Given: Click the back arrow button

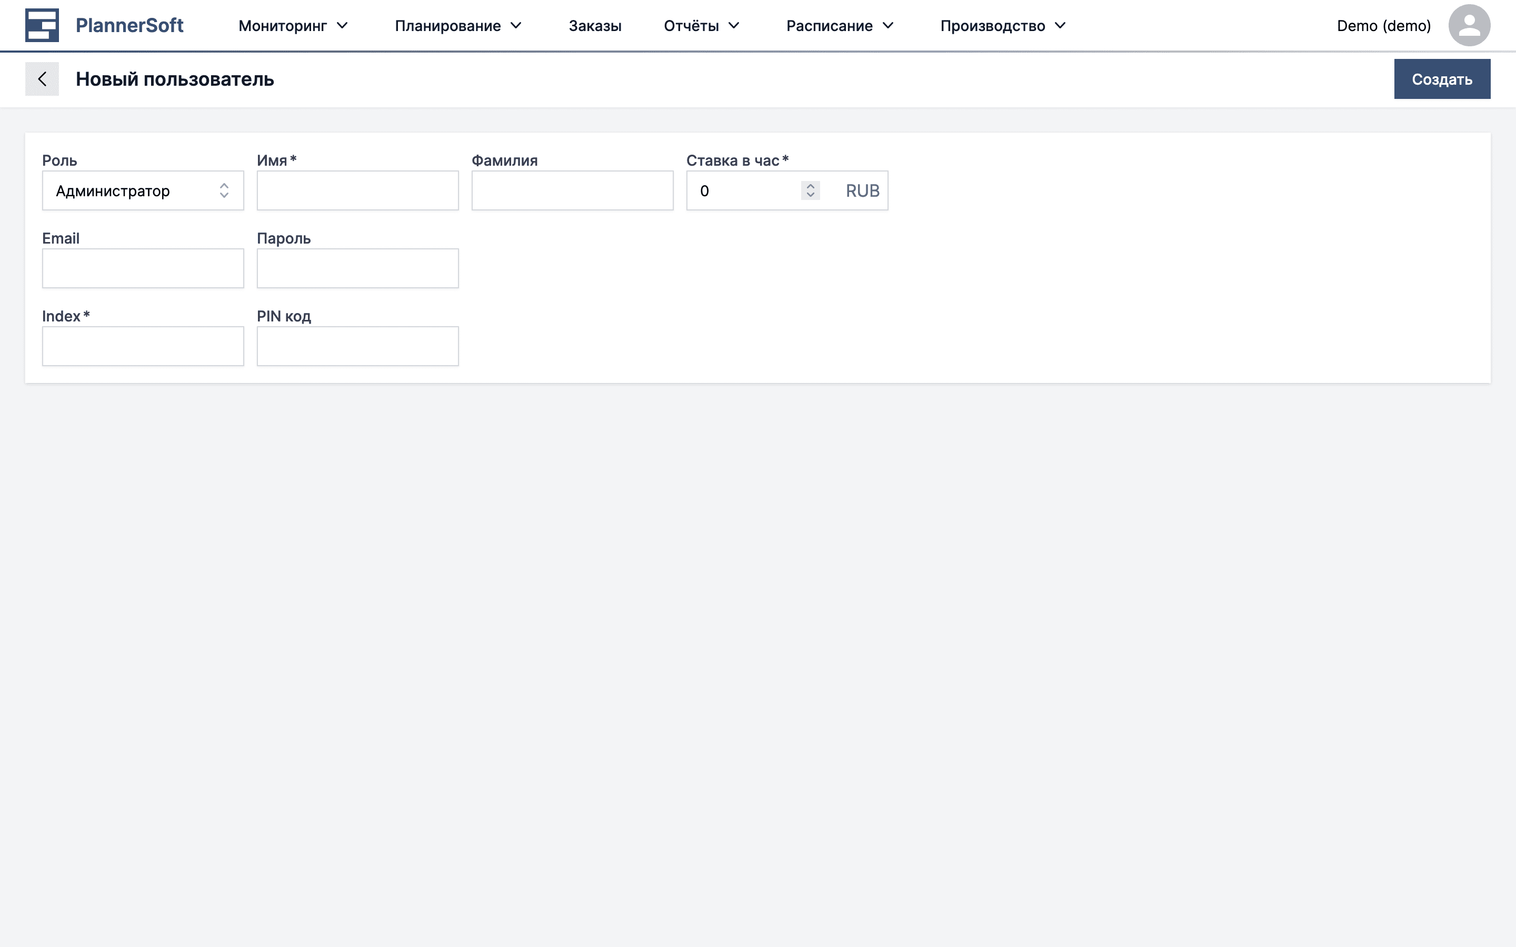Looking at the screenshot, I should point(42,79).
